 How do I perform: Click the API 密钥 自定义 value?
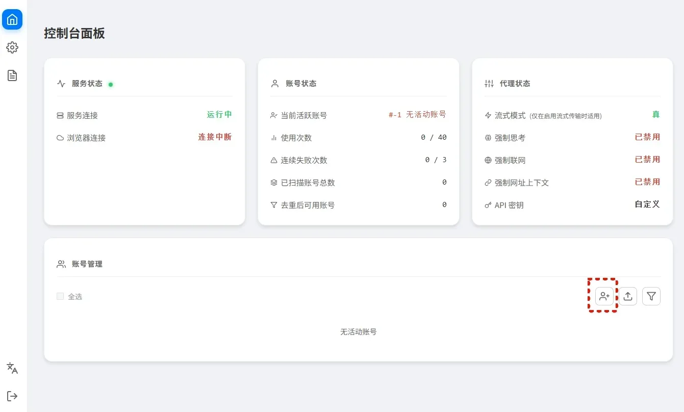(x=647, y=204)
